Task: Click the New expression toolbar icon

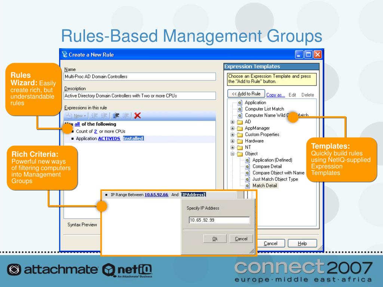Action: pos(69,116)
